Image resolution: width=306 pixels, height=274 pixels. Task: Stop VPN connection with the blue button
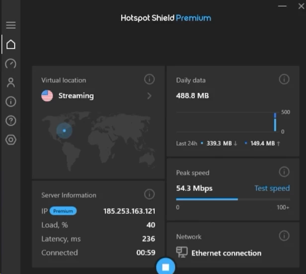point(165,267)
